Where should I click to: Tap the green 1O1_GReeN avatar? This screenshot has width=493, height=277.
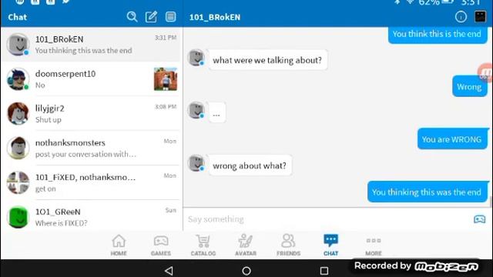[18, 217]
